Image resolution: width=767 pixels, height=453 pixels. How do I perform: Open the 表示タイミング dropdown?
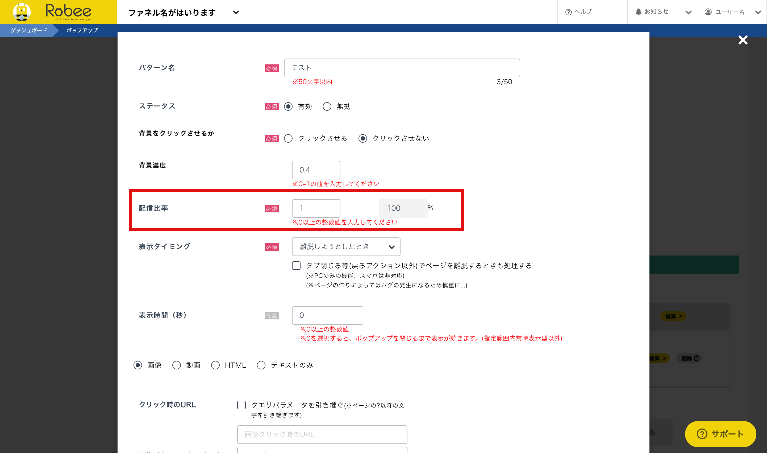coord(346,247)
